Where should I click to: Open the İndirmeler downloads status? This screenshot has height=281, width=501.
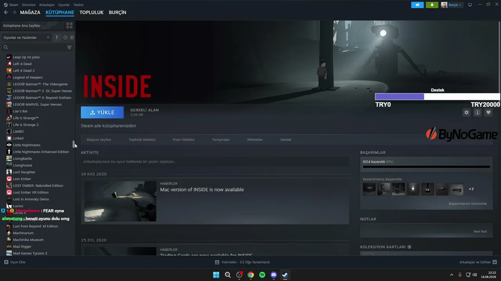[x=242, y=262]
